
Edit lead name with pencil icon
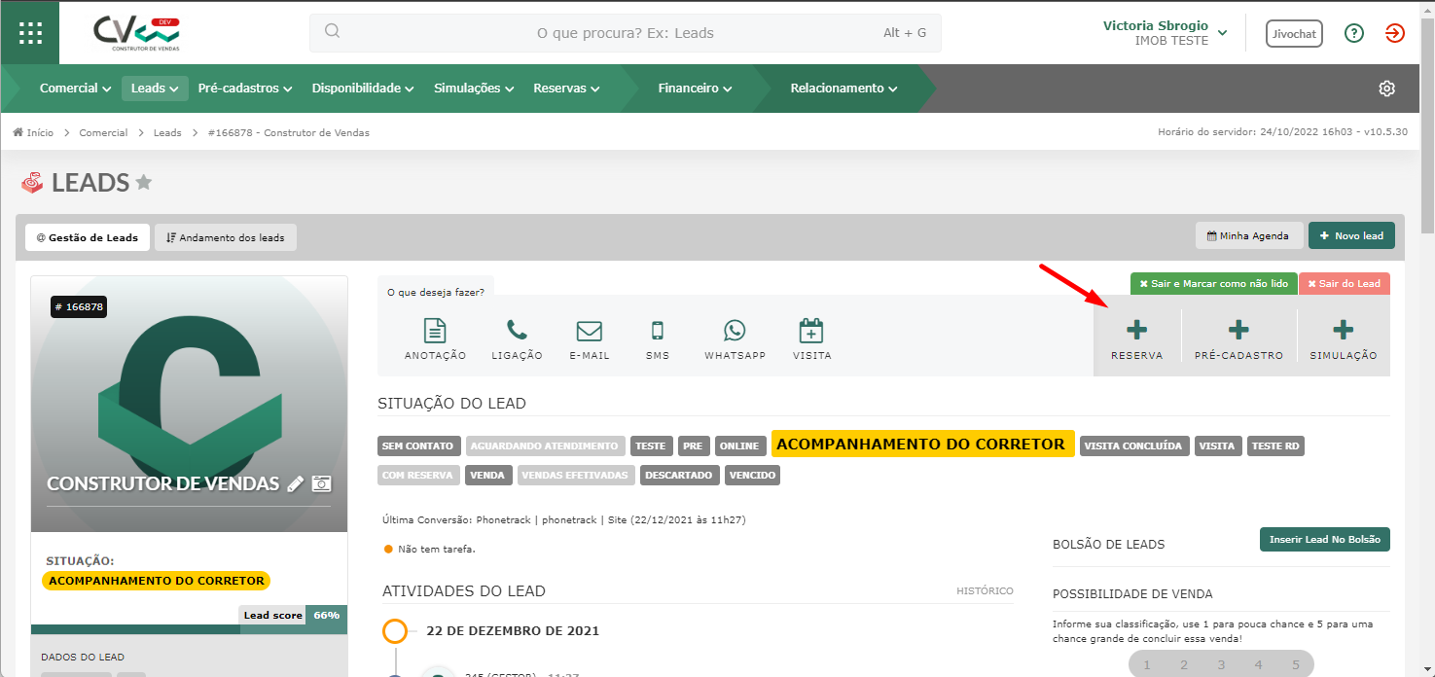click(x=296, y=483)
